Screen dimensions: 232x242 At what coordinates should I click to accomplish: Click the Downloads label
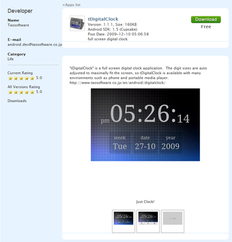pyautogui.click(x=17, y=101)
